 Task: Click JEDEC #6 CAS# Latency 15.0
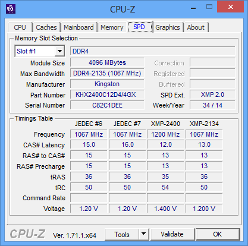89,144
